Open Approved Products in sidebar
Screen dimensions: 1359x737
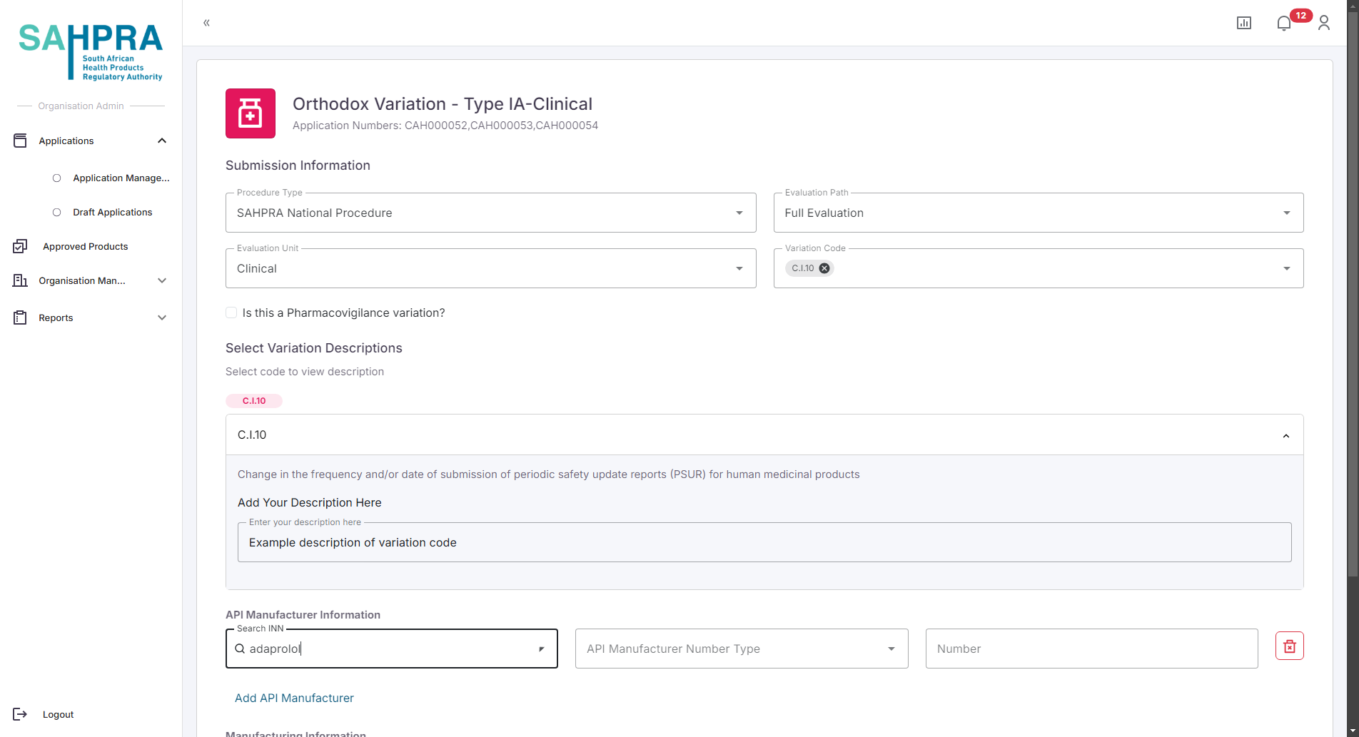(85, 247)
